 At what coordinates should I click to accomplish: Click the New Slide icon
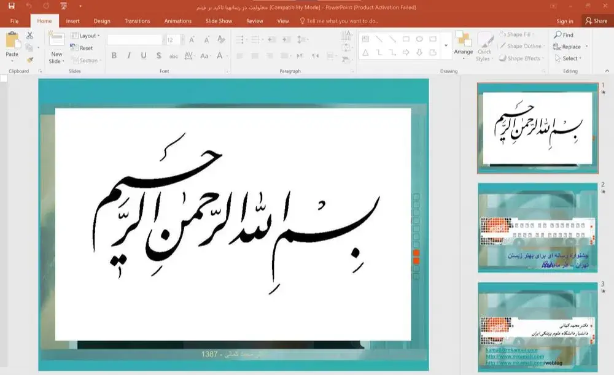56,41
